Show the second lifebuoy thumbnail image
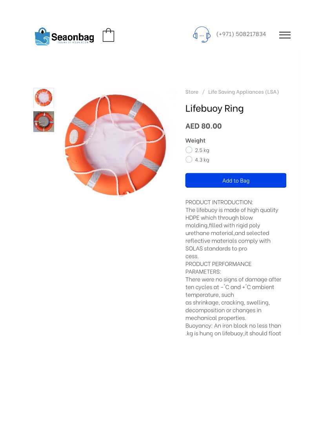 click(44, 121)
